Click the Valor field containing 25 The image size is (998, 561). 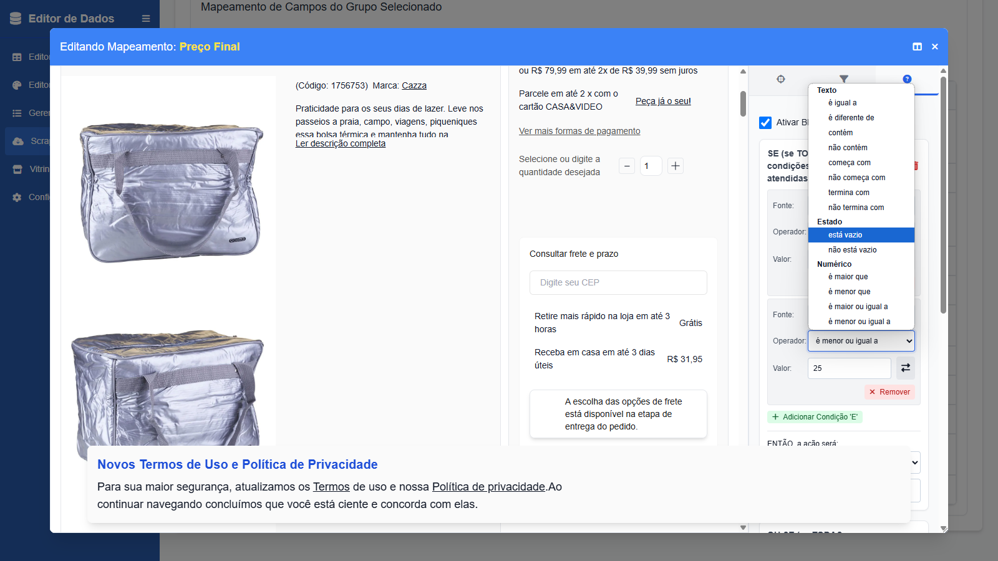click(849, 368)
